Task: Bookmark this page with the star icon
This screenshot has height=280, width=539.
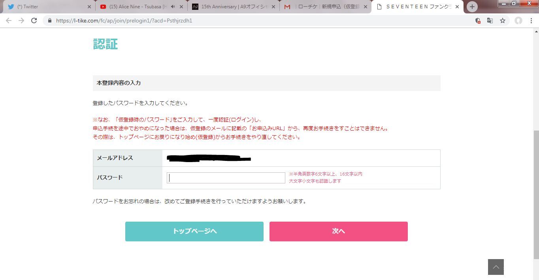Action: click(x=503, y=21)
